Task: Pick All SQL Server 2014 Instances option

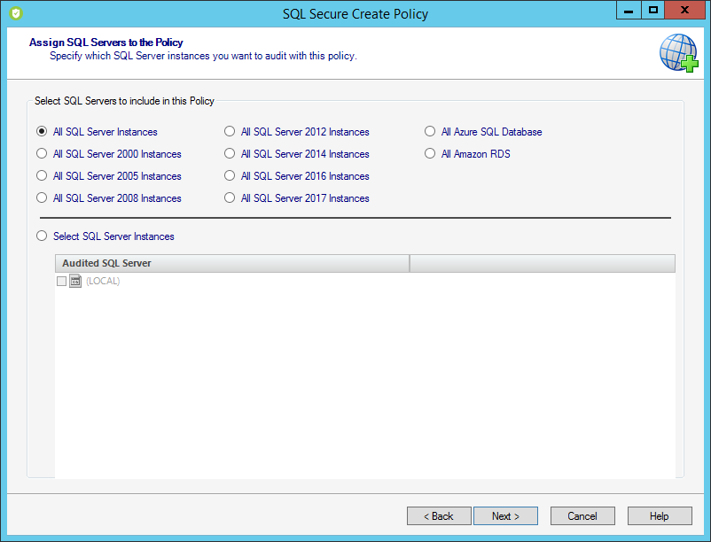Action: click(x=230, y=153)
